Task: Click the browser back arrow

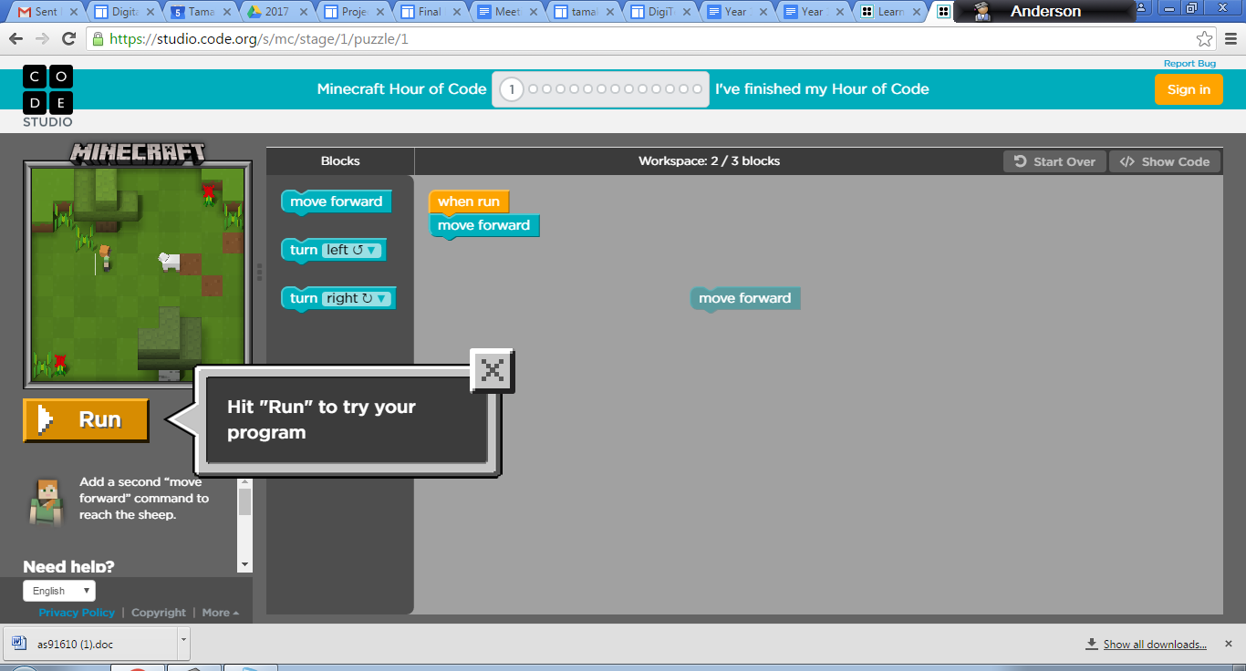Action: point(16,39)
